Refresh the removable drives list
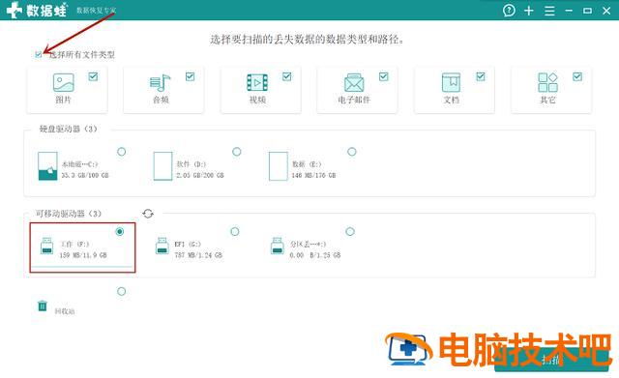The height and width of the screenshot is (378, 619). click(148, 214)
